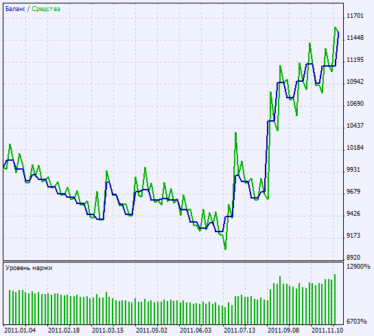Click the 2011.11.10 date axis label
Viewport: 374px width, 336px height.
point(327,331)
